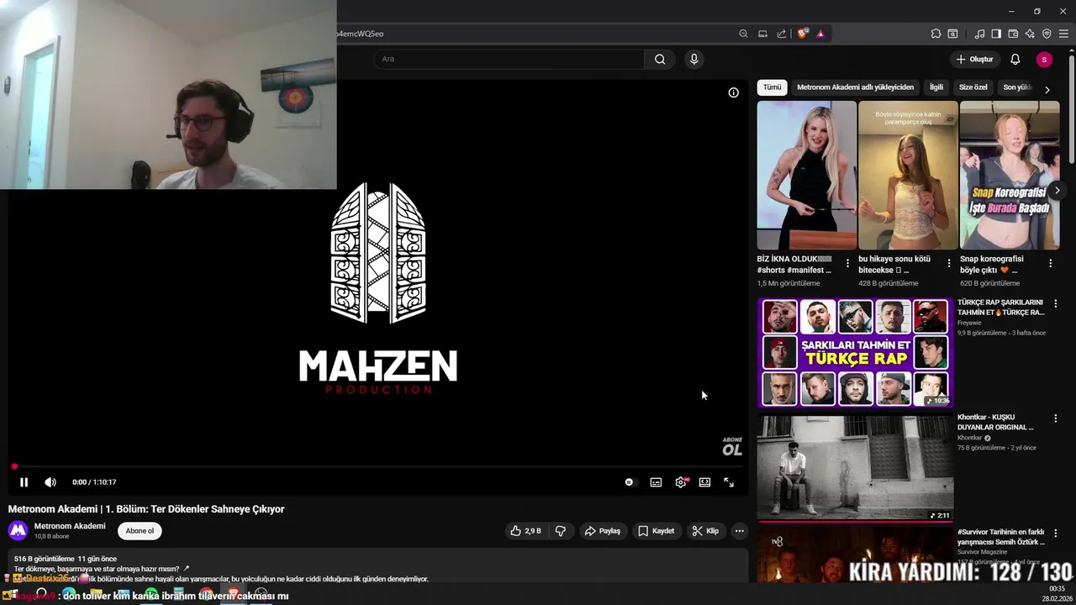Open options for the BİZ İKNA OLDUK short
1076x605 pixels.
(847, 264)
